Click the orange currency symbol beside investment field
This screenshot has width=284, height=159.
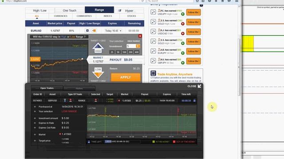(138, 46)
